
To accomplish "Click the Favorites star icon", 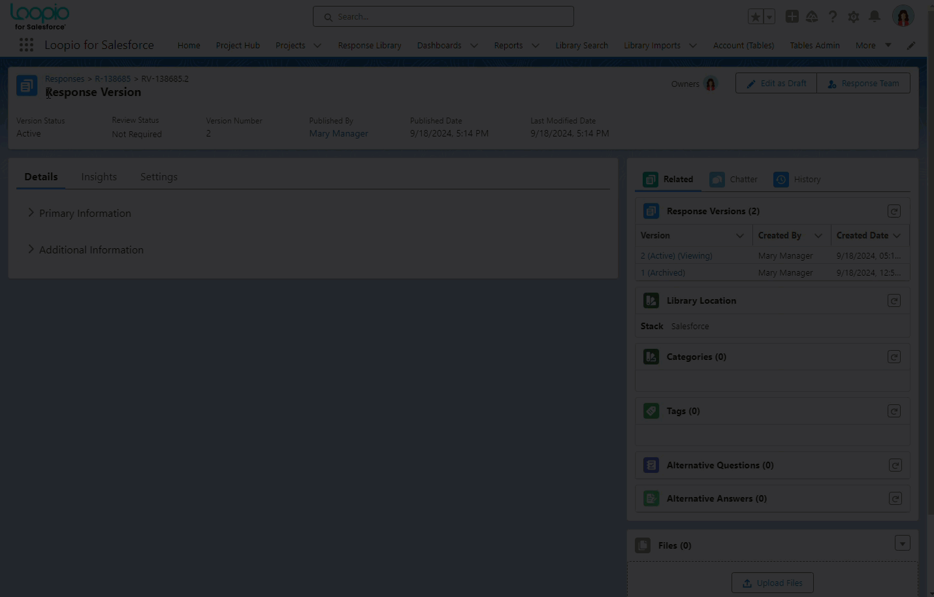I will pyautogui.click(x=756, y=17).
